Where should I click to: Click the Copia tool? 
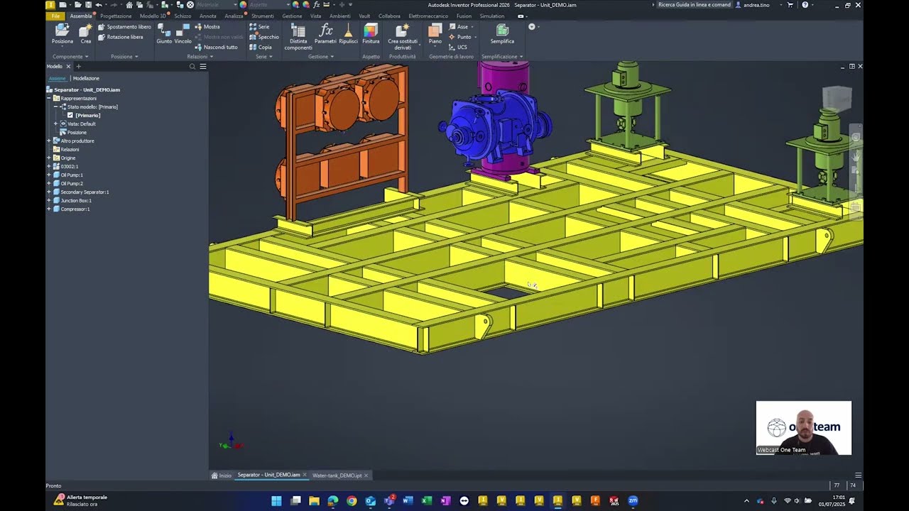coord(261,47)
